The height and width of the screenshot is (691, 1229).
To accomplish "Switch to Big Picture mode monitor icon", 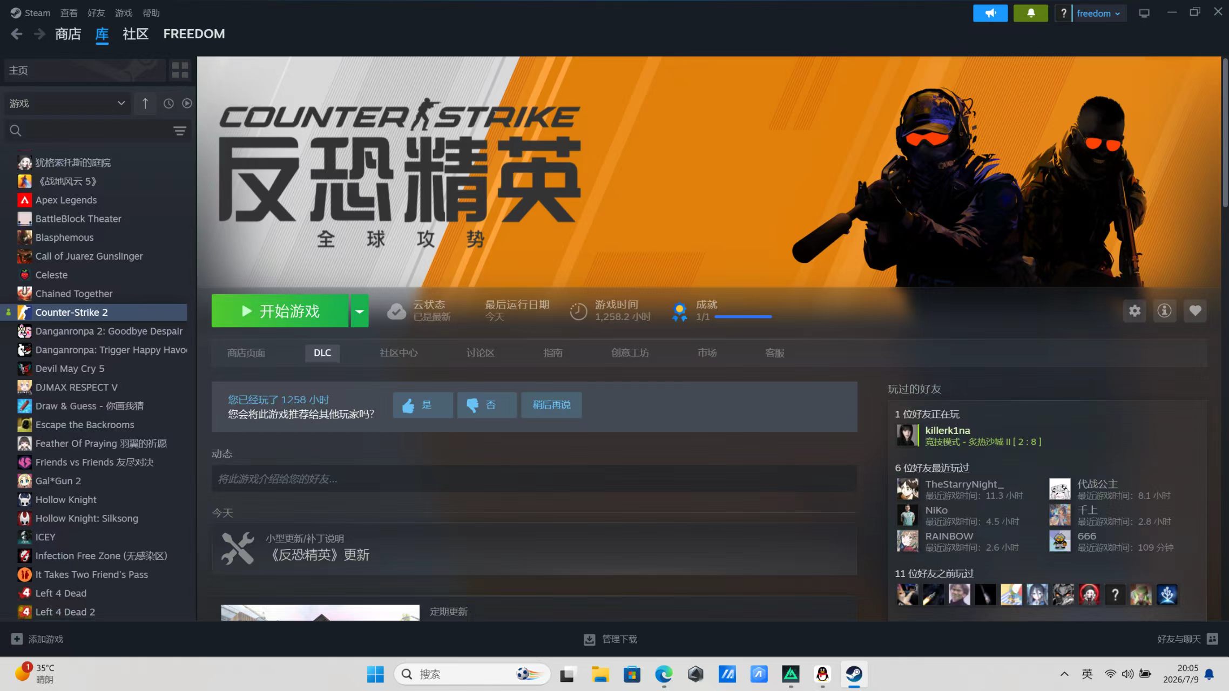I will [x=1144, y=13].
